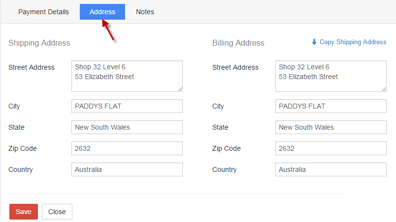Grab the shipping street address resize handle
The image size is (396, 222).
coord(180,89)
